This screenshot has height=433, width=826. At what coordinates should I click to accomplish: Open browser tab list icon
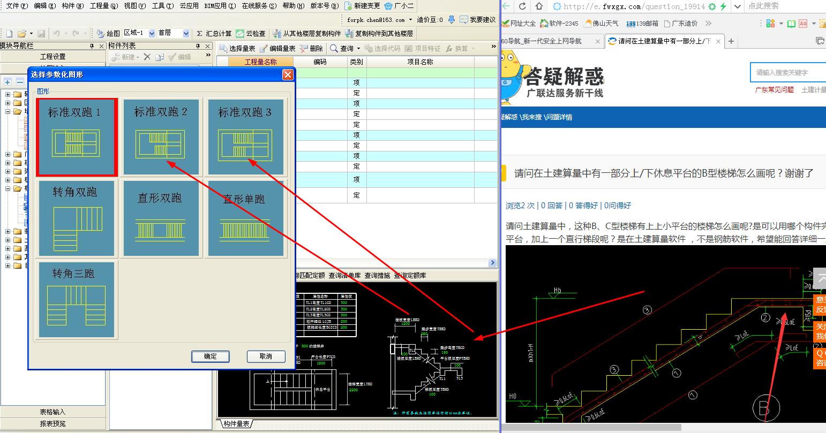pyautogui.click(x=820, y=41)
